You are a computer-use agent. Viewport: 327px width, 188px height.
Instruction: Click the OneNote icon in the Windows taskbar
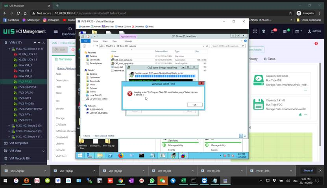131,181
